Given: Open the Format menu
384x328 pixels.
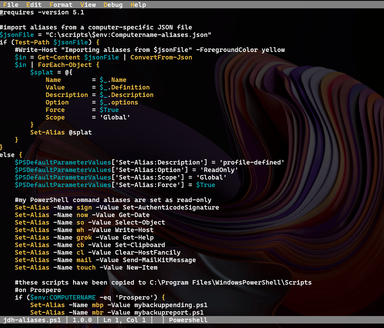Looking at the screenshot, I should tap(60, 5).
